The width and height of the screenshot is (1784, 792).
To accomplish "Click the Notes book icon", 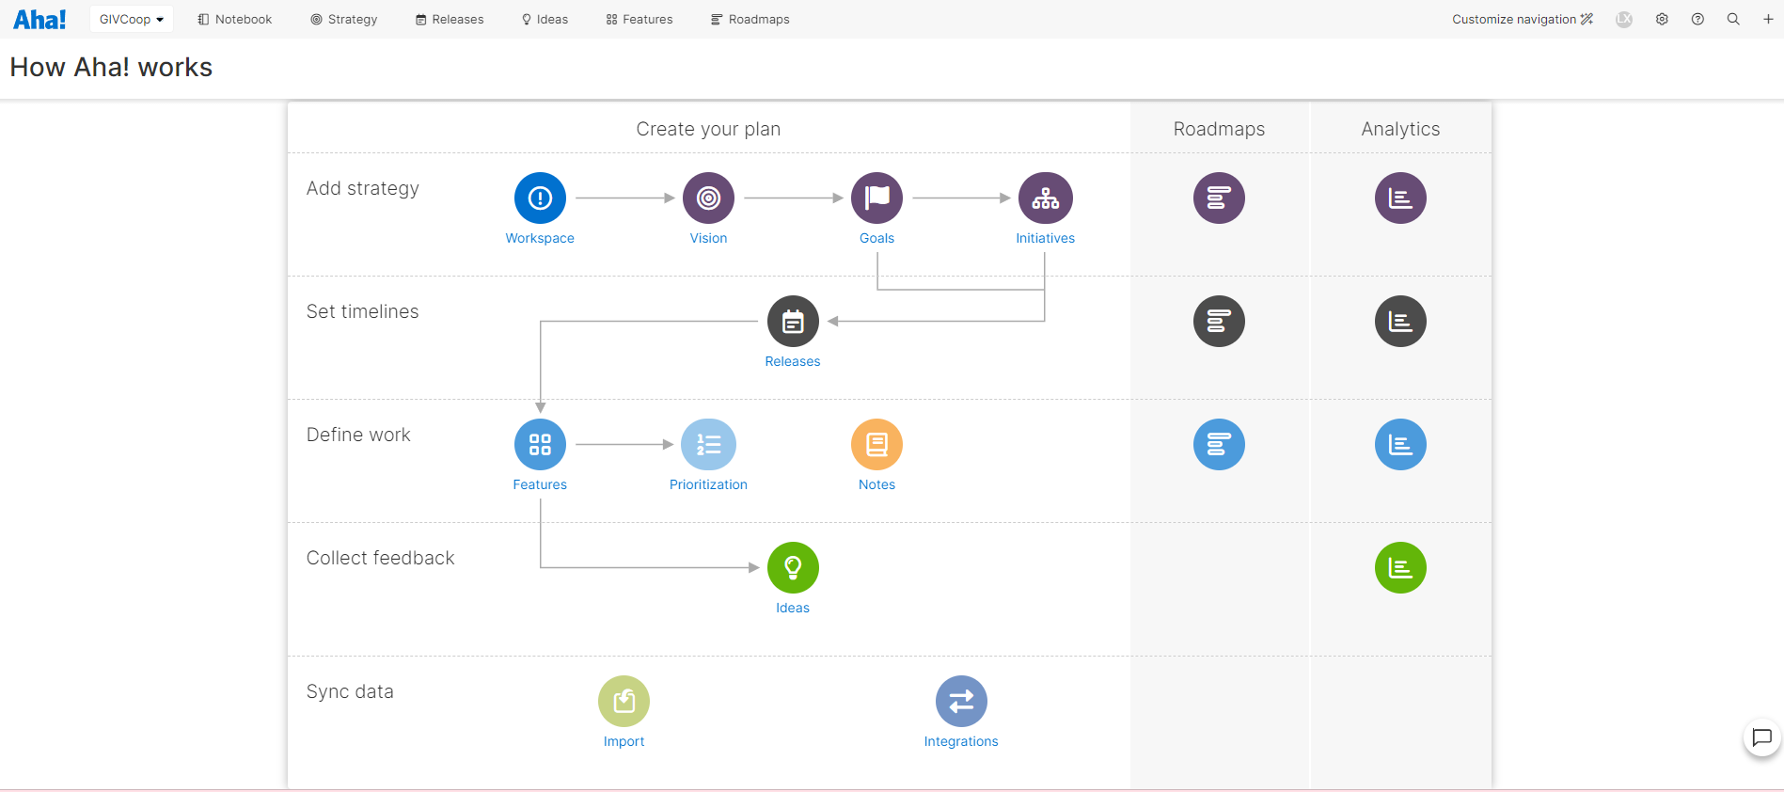I will click(x=876, y=444).
